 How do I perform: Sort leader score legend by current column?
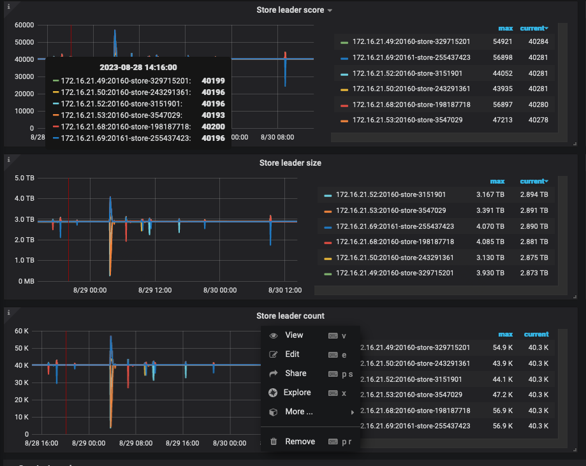534,29
